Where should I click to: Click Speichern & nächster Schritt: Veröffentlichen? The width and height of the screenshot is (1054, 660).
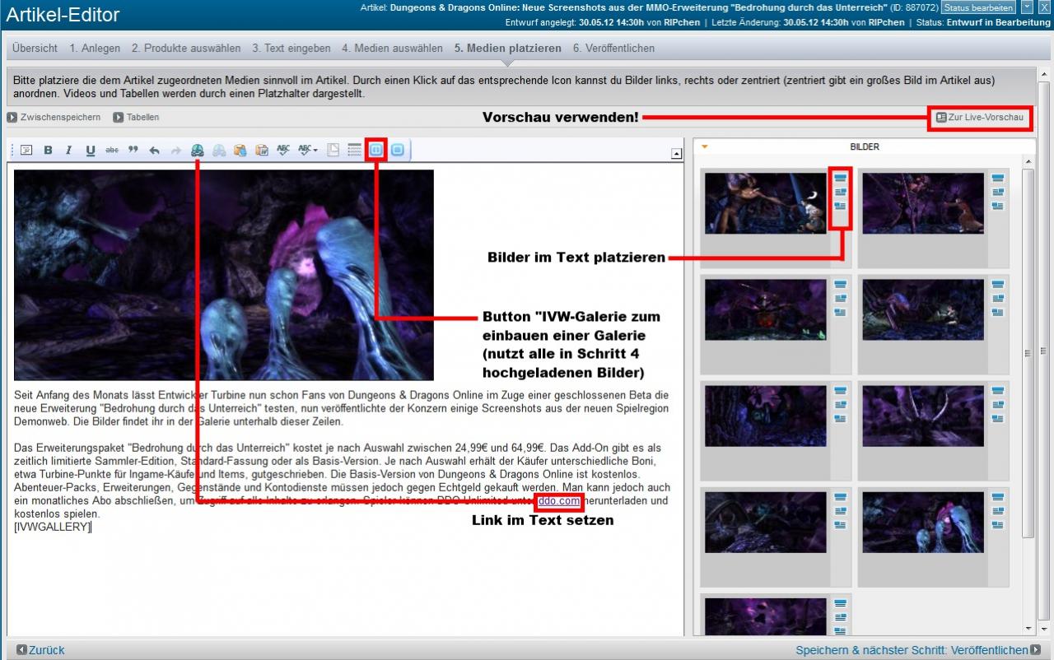click(x=917, y=650)
